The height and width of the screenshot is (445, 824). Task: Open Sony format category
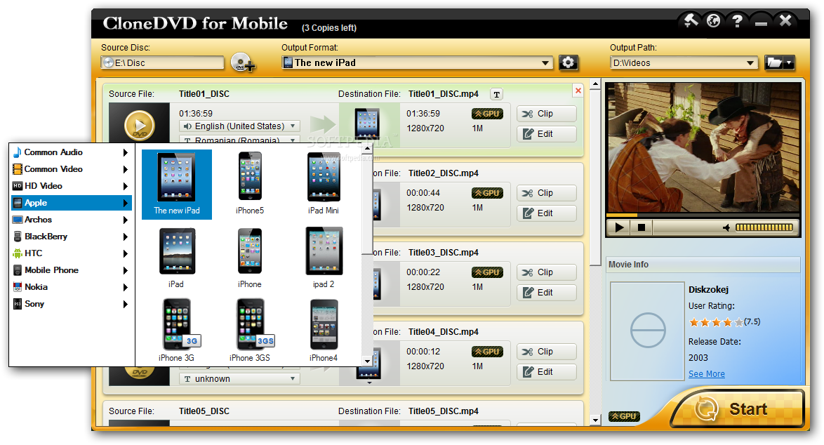pos(71,304)
